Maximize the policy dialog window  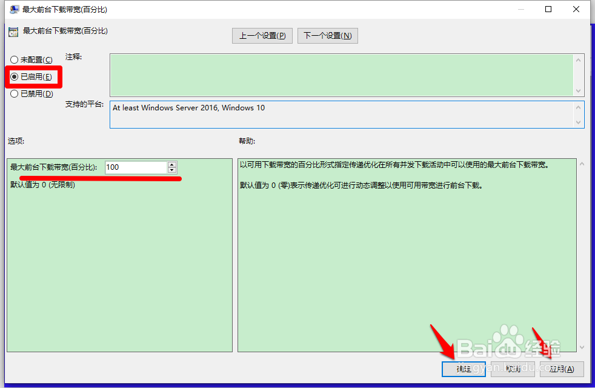pos(548,9)
